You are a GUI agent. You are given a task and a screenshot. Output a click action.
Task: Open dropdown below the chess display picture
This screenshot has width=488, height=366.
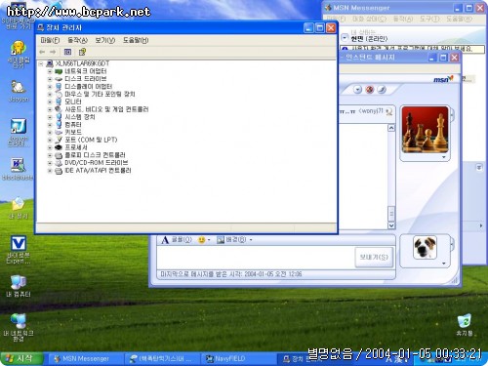(444, 157)
